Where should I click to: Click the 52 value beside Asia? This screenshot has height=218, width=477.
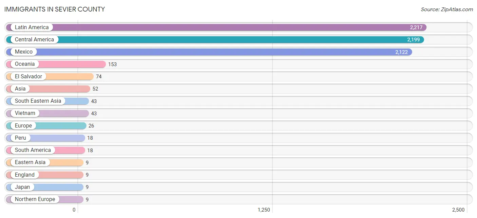(95, 89)
